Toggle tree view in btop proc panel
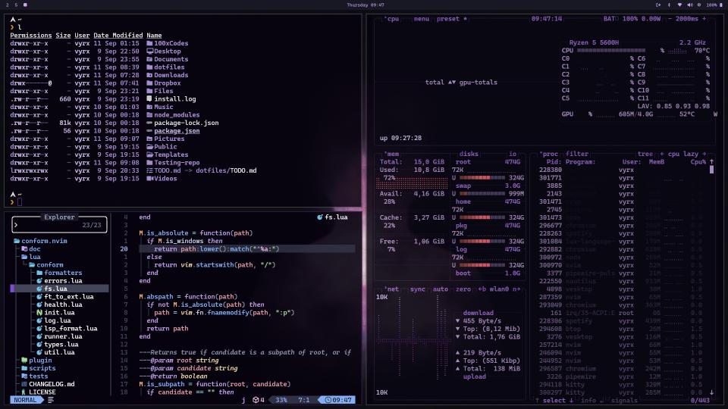Screen dimensions: 728x409 click(x=645, y=154)
